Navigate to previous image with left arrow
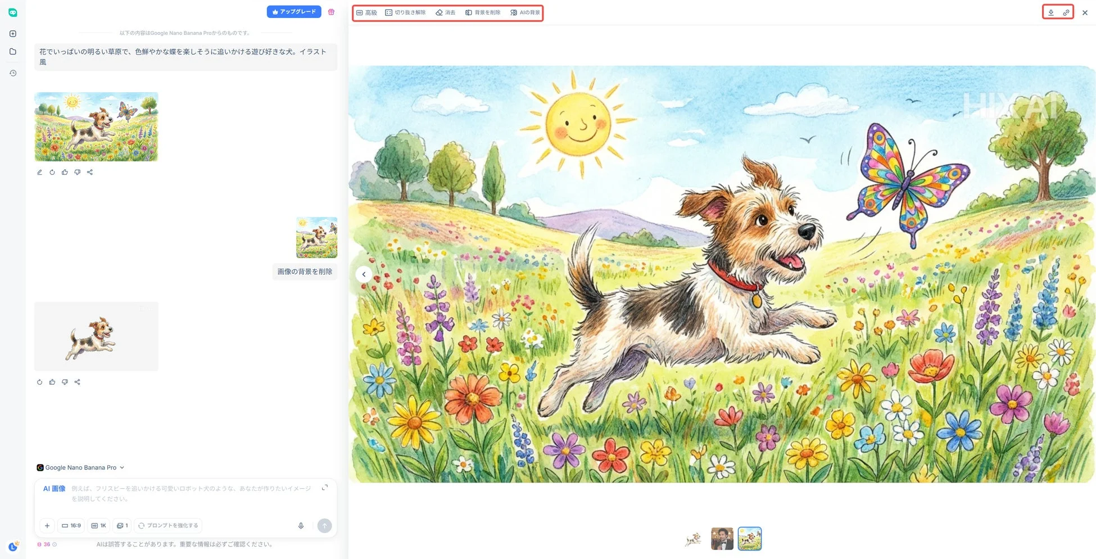This screenshot has width=1096, height=559. pyautogui.click(x=364, y=274)
